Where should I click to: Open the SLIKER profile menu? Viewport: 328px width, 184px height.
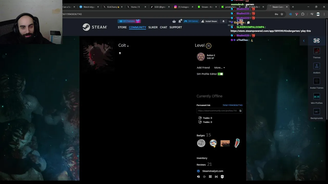pyautogui.click(x=153, y=27)
